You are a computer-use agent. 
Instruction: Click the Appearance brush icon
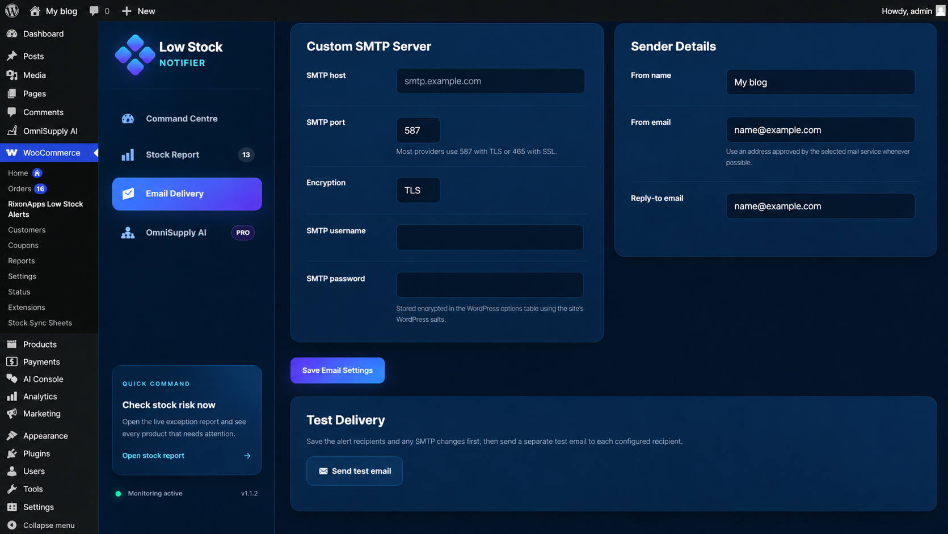tap(12, 435)
